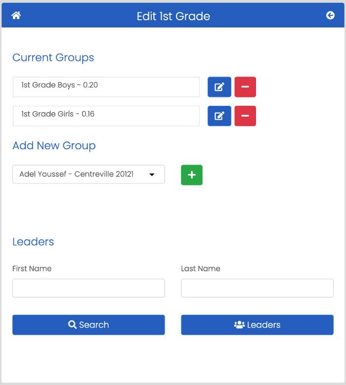Click the Edit 1st Grade title

tap(173, 16)
